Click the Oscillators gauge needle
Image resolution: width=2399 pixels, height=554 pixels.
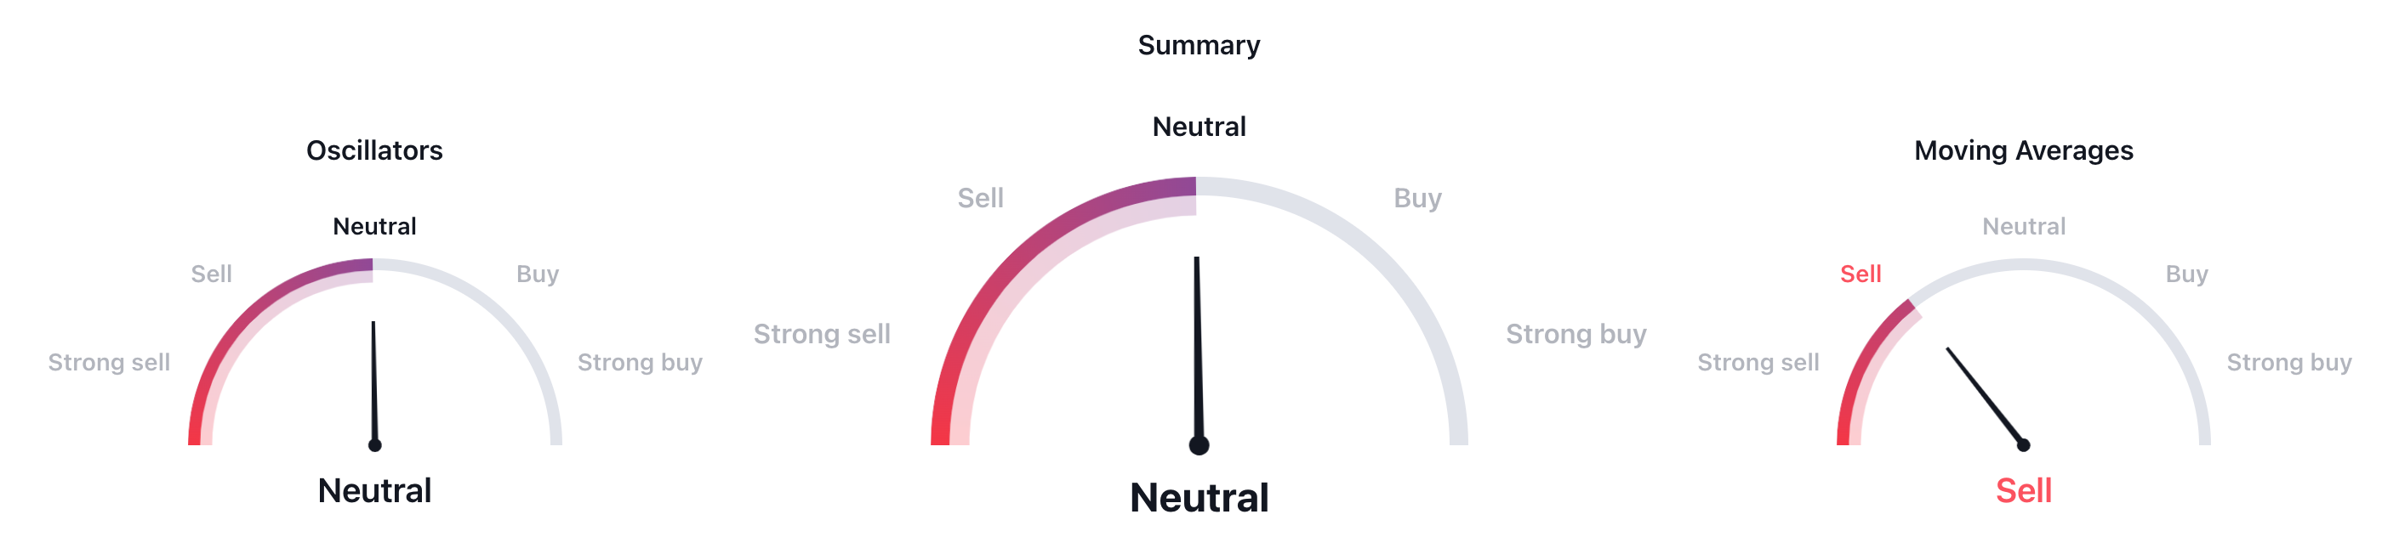[374, 383]
